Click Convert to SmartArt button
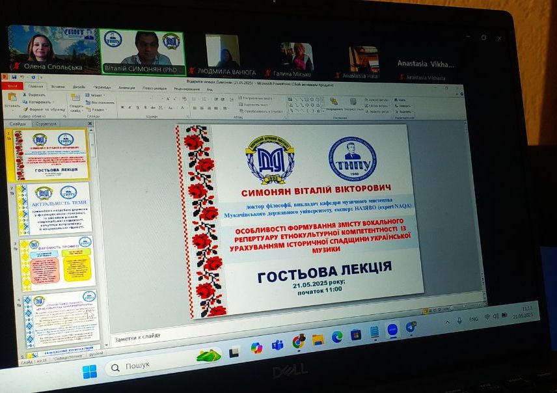 pos(262,111)
